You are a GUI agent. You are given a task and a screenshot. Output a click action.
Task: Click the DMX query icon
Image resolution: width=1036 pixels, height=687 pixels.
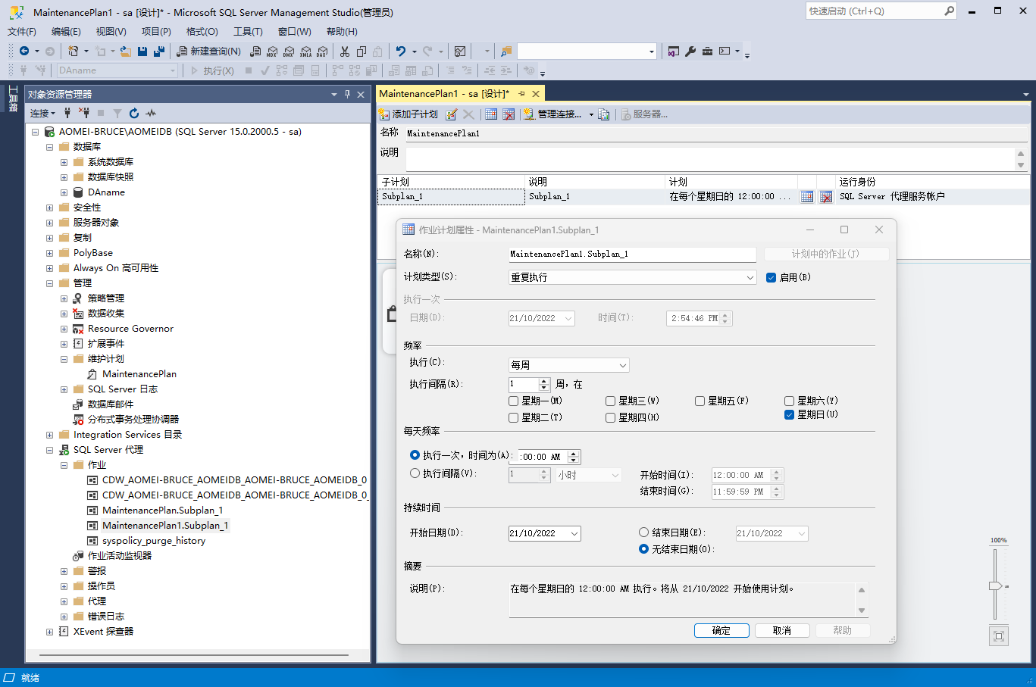(289, 51)
